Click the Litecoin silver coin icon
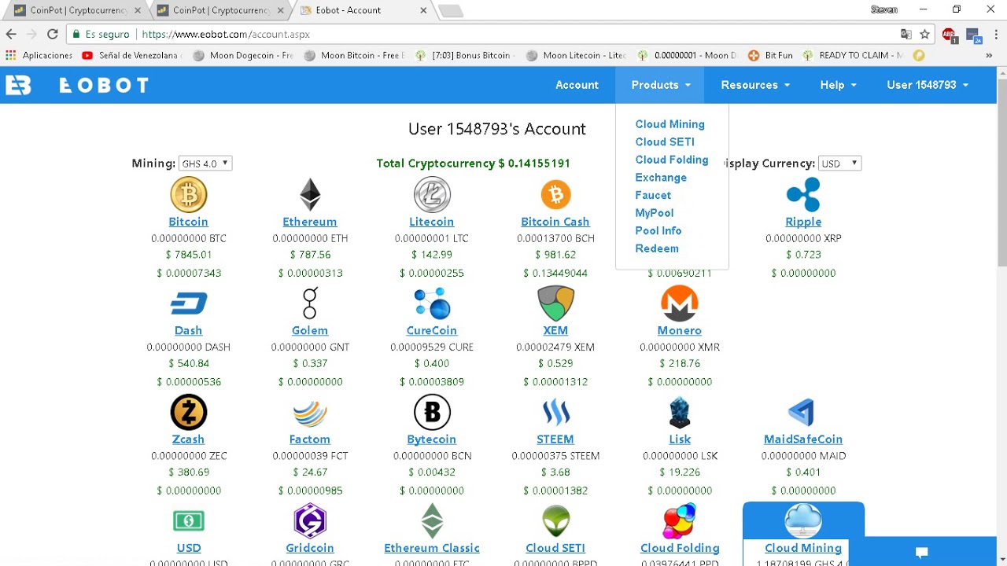Image resolution: width=1007 pixels, height=566 pixels. pyautogui.click(x=432, y=194)
